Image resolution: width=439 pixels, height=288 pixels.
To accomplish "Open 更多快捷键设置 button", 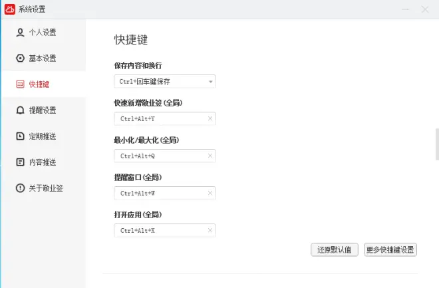I will tap(390, 249).
